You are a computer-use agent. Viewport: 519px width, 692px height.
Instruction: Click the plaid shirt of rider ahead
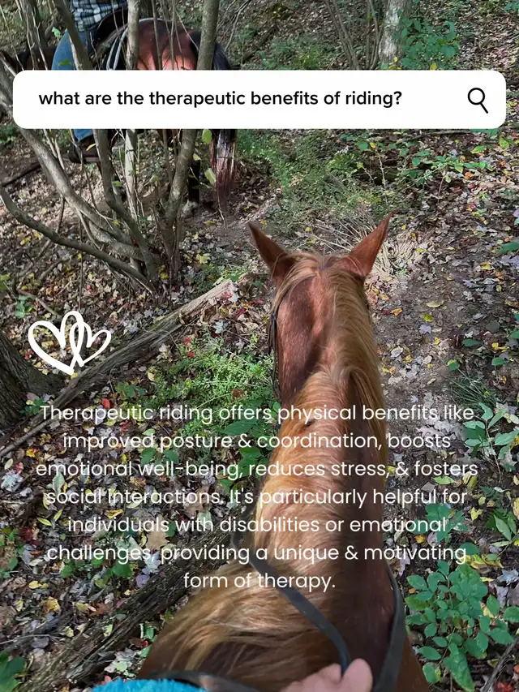click(97, 12)
